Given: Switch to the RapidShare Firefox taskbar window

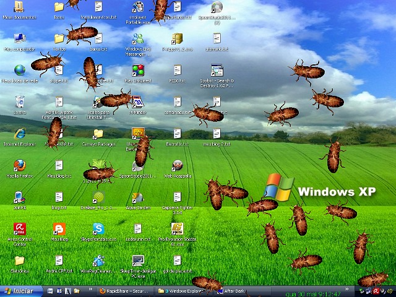Looking at the screenshot, I should click(126, 291).
